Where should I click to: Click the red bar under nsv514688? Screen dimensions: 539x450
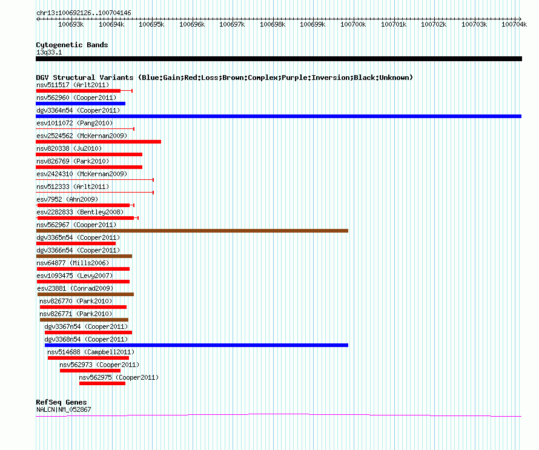pos(88,358)
